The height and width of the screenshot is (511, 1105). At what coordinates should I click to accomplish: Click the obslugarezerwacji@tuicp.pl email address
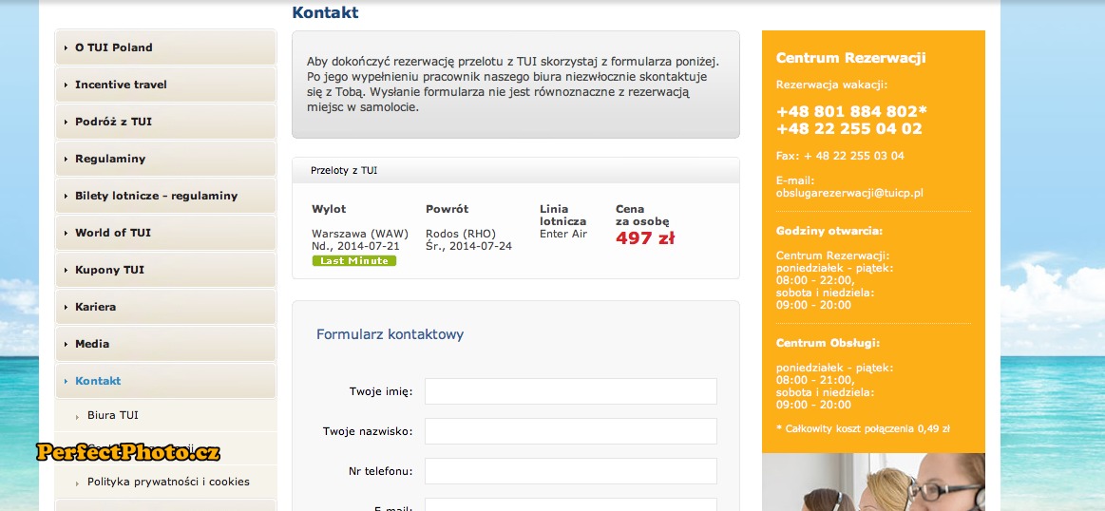tap(849, 193)
